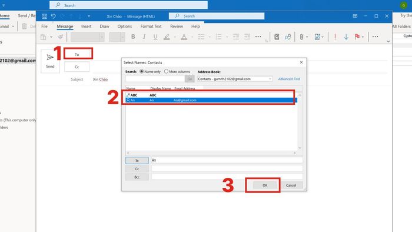The height and width of the screenshot is (232, 412).
Task: Insert signature icon in ribbon
Action: tap(317, 37)
